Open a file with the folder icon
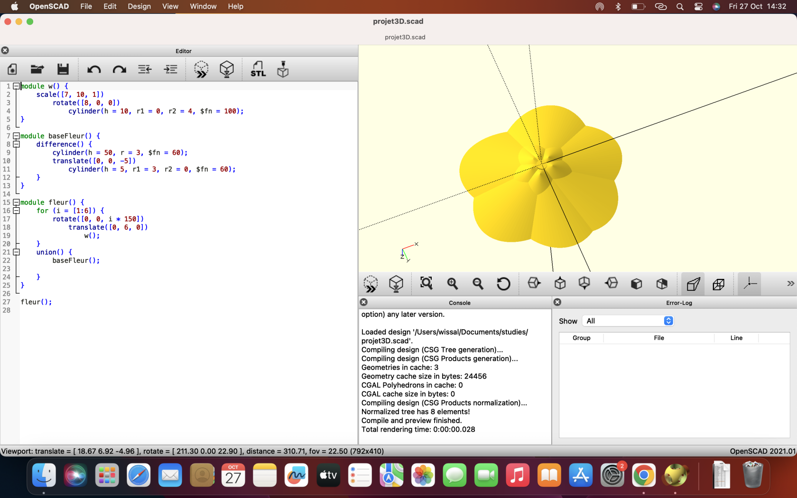The width and height of the screenshot is (797, 498). tap(37, 69)
